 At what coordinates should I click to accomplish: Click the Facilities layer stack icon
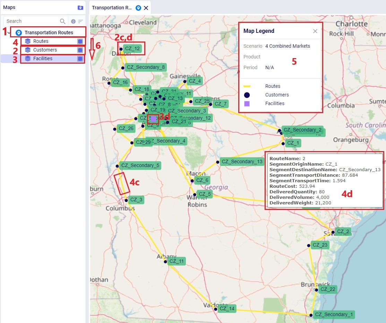tap(28, 58)
